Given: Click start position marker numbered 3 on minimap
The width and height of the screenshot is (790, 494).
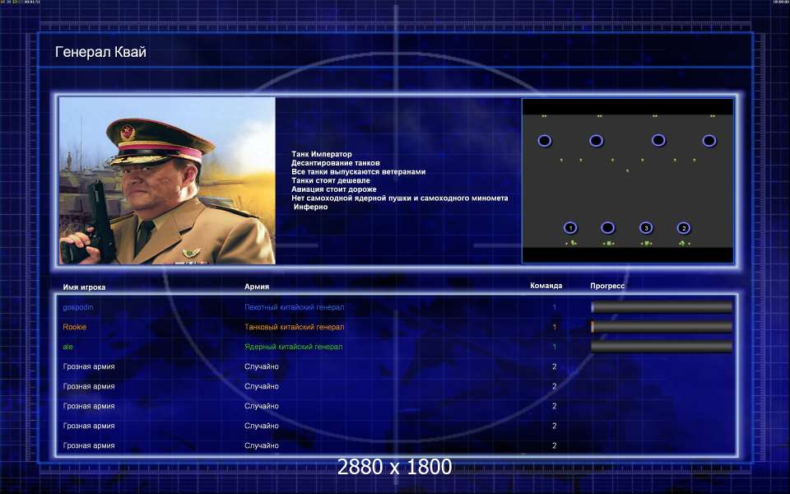Looking at the screenshot, I should point(646,228).
